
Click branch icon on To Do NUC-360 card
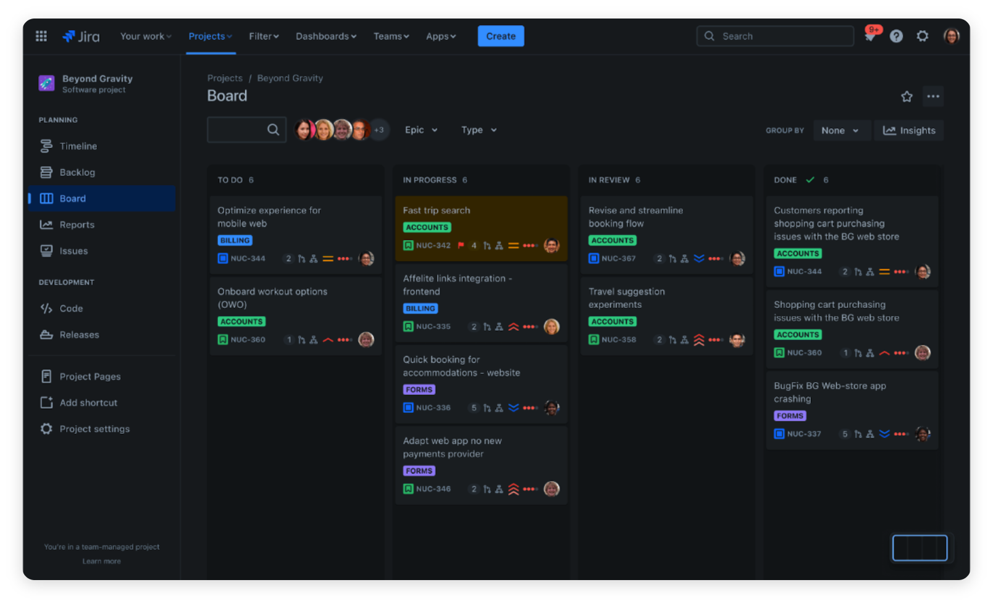302,340
